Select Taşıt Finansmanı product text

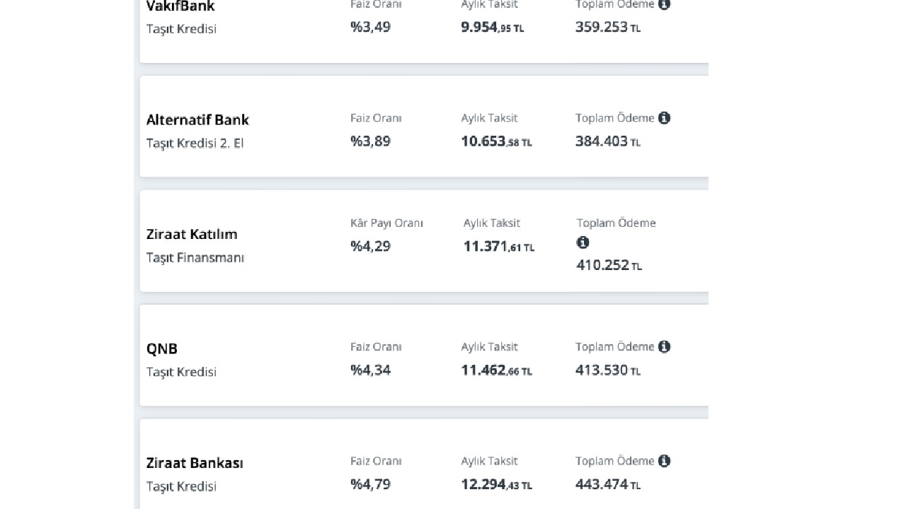195,257
